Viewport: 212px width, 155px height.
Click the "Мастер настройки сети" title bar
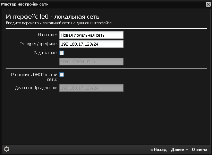click(x=26, y=4)
